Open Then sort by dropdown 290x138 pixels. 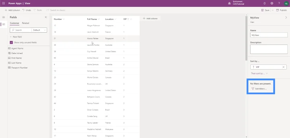(x=259, y=74)
